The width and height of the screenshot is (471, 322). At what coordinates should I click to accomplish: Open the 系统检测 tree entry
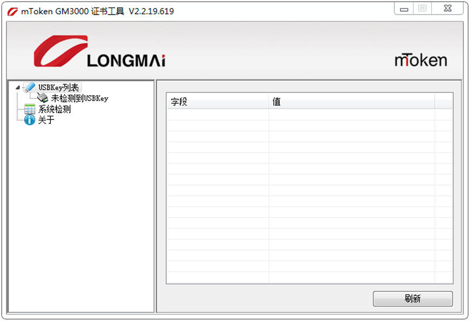(54, 109)
